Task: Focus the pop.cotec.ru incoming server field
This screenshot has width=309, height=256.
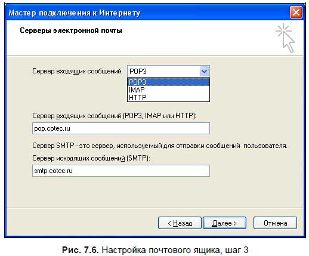Action: 121,128
